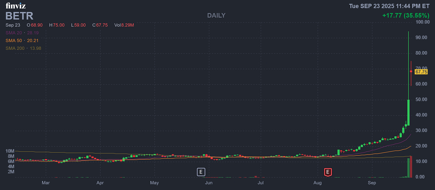Select the SMA 50 legend entry

tap(22, 41)
